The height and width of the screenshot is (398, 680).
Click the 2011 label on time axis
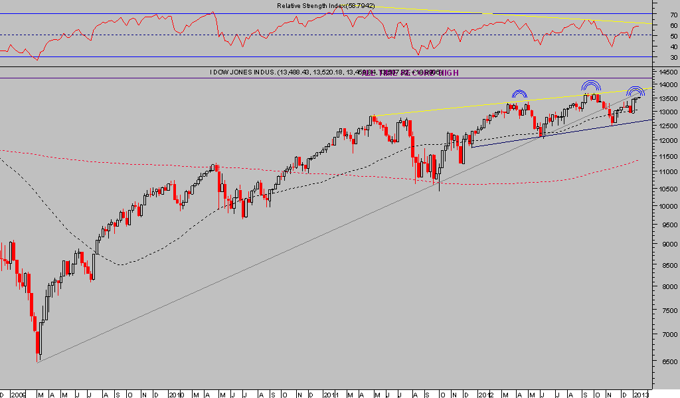[330, 394]
